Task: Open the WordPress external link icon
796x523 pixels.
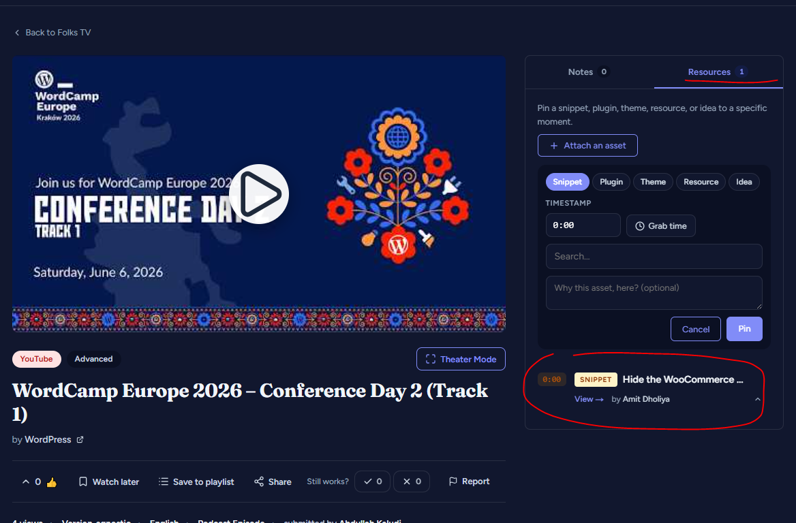Action: (80, 440)
